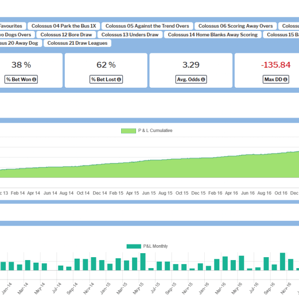Click Oct 14 axis label on cumulative chart
Image resolution: width=299 pixels, height=299 pixels.
pos(83,193)
